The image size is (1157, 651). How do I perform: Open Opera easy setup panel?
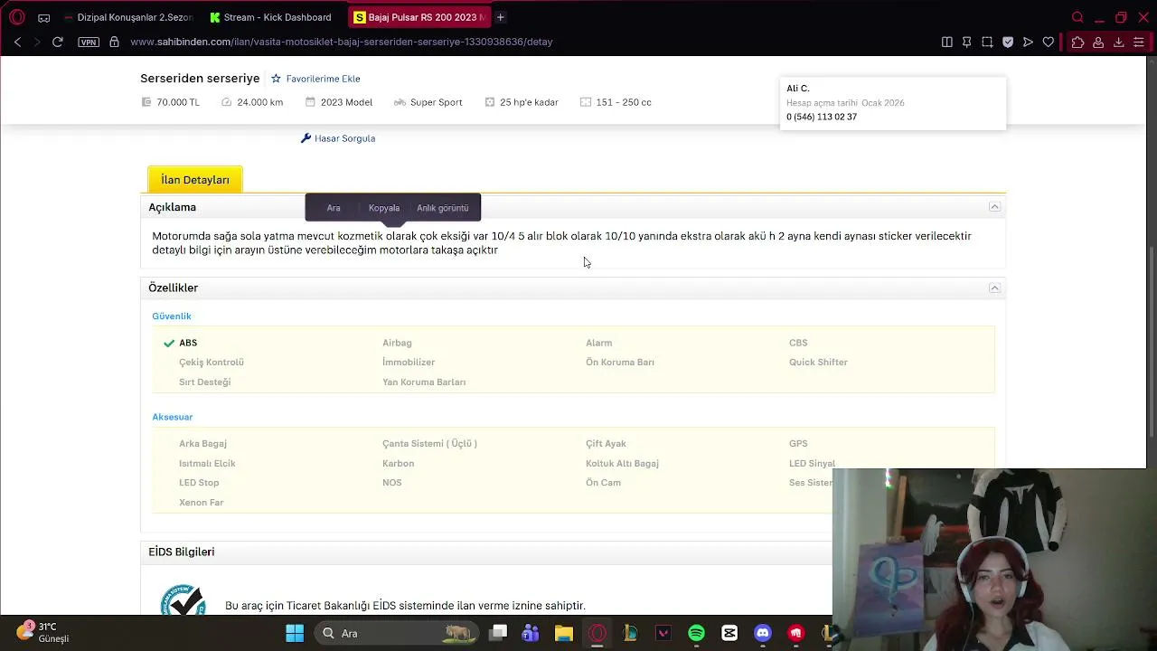1139,42
